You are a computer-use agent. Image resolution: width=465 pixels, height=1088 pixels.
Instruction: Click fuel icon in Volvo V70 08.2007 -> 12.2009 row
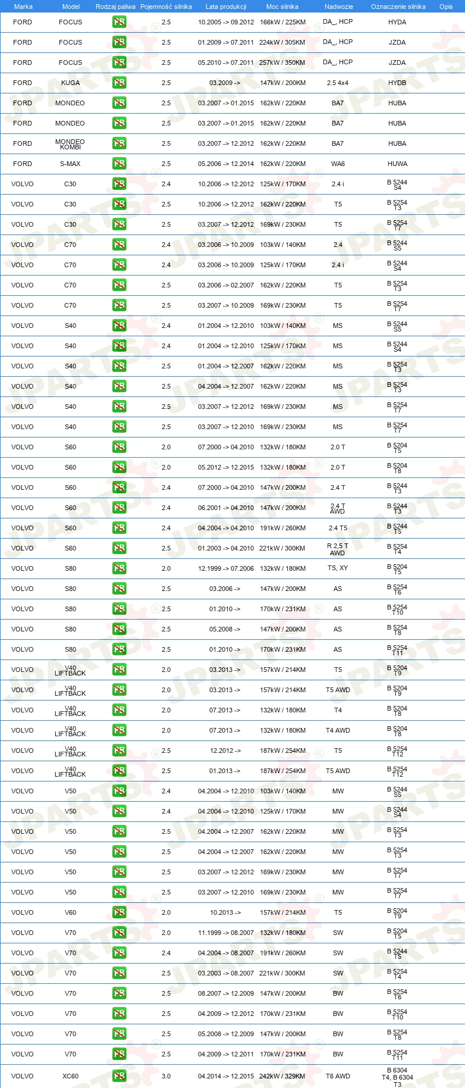pyautogui.click(x=119, y=993)
